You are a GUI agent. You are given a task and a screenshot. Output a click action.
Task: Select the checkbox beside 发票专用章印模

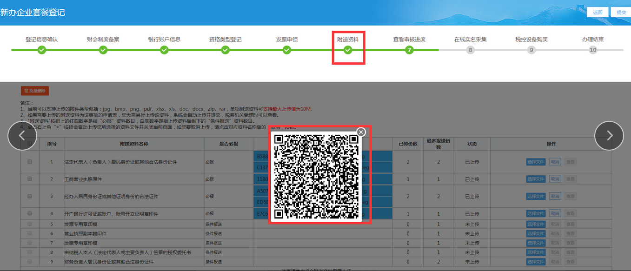point(29,224)
